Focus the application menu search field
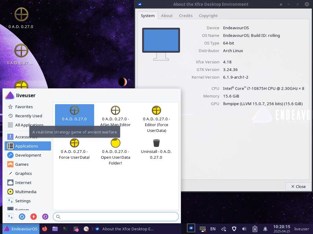The image size is (313, 234). pos(116,217)
